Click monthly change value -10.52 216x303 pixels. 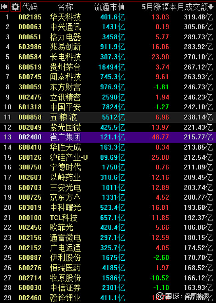(159, 278)
